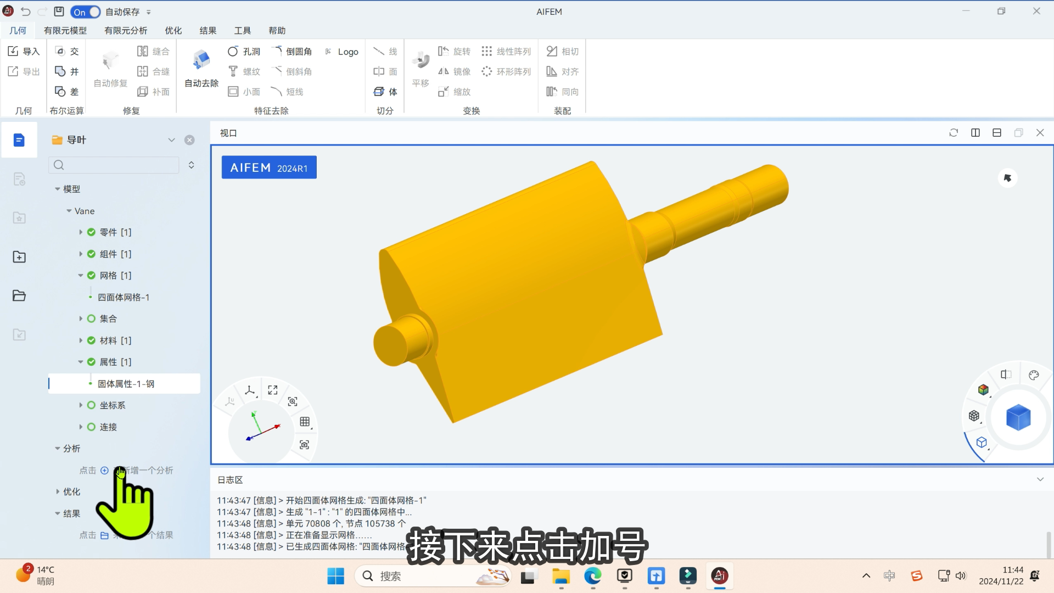The width and height of the screenshot is (1054, 593).
Task: Toggle grid display icon in navigation wheel
Action: 305,422
